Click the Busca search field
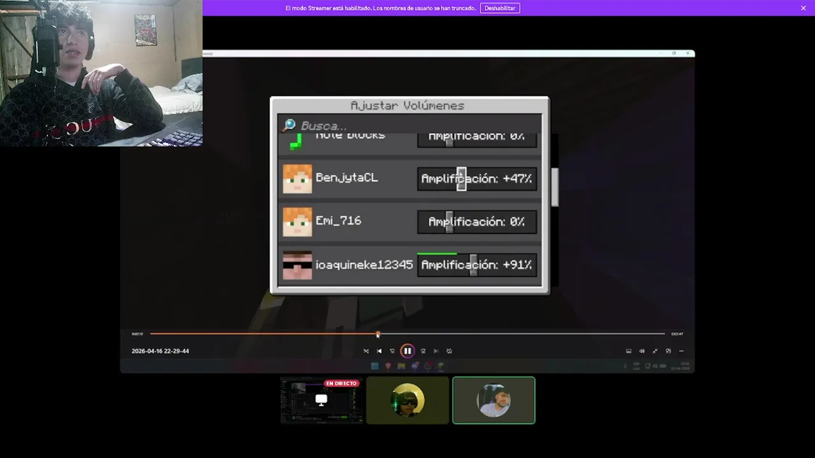This screenshot has height=458, width=815. pos(409,125)
